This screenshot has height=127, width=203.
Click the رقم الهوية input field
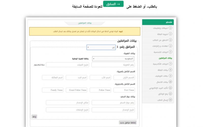113,65
